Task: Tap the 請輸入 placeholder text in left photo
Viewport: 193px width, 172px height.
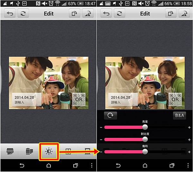Action: (19, 102)
